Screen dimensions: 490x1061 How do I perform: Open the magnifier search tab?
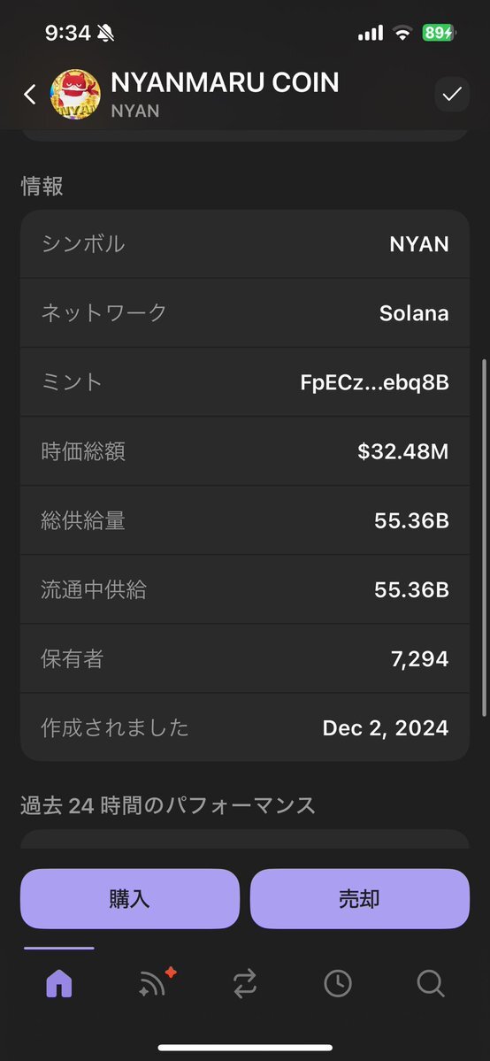[x=431, y=983]
